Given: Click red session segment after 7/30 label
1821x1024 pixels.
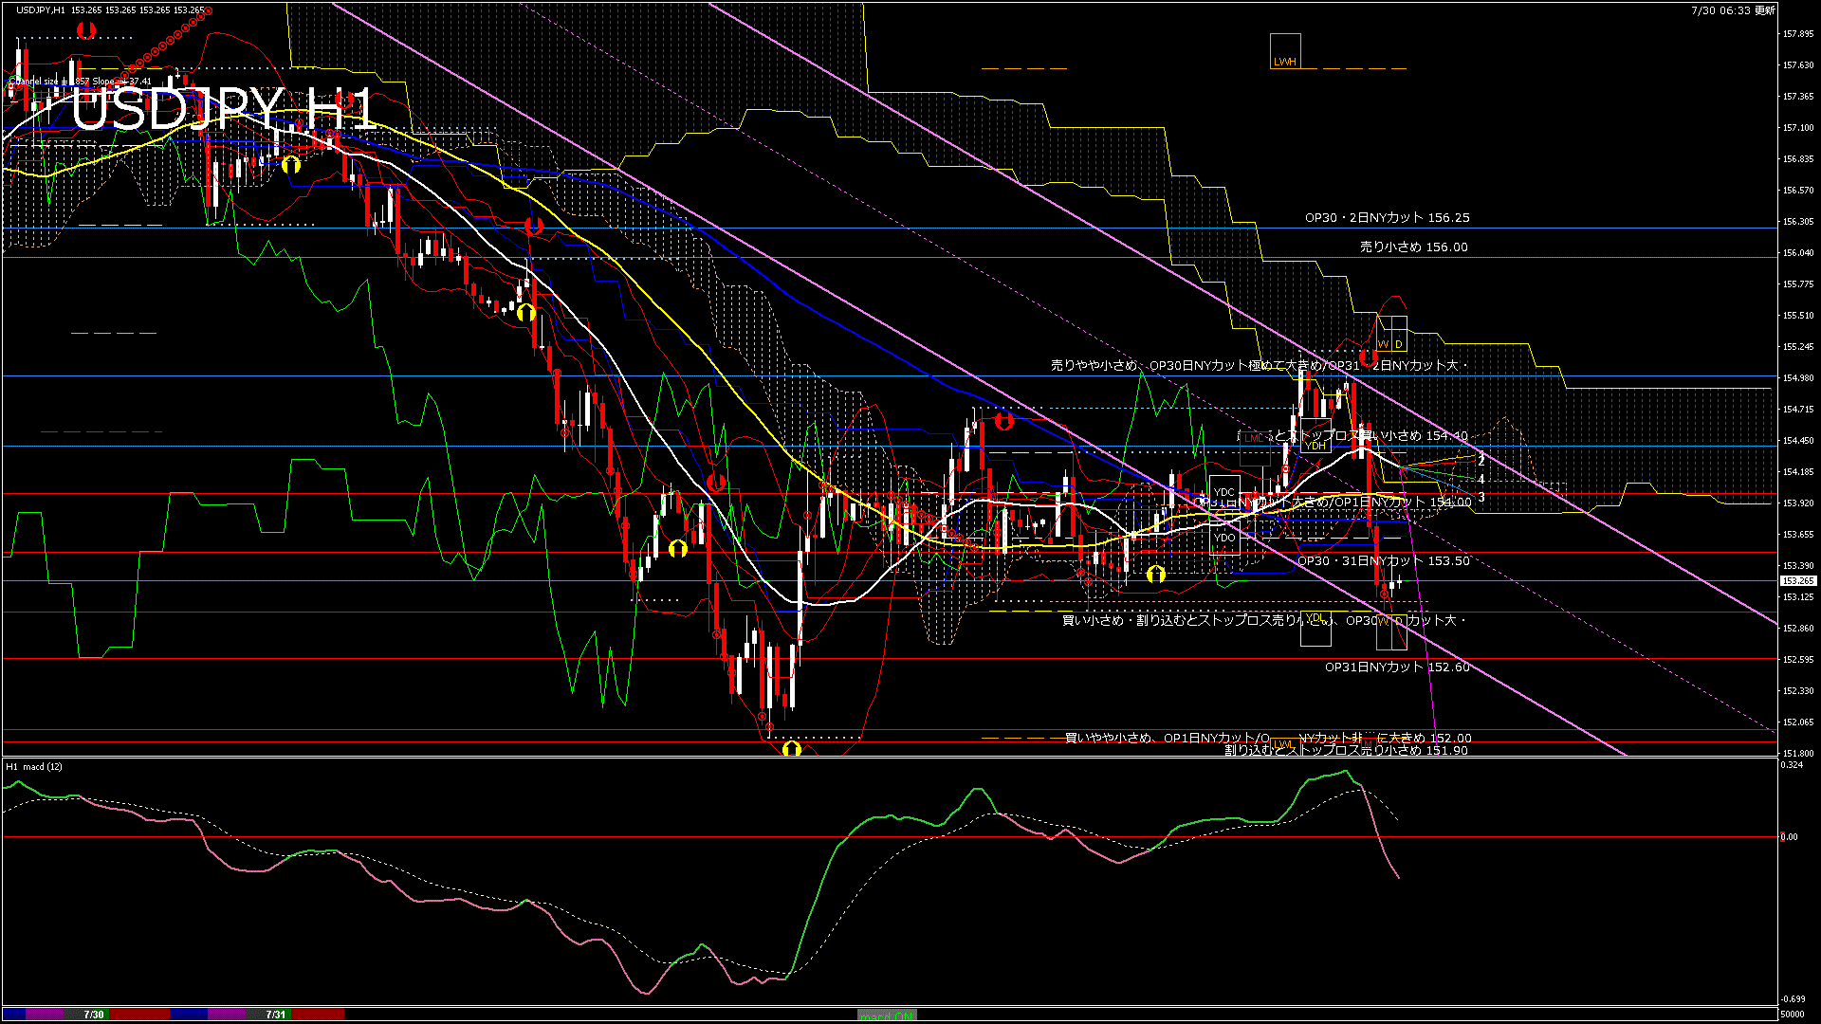Looking at the screenshot, I should point(139,1015).
